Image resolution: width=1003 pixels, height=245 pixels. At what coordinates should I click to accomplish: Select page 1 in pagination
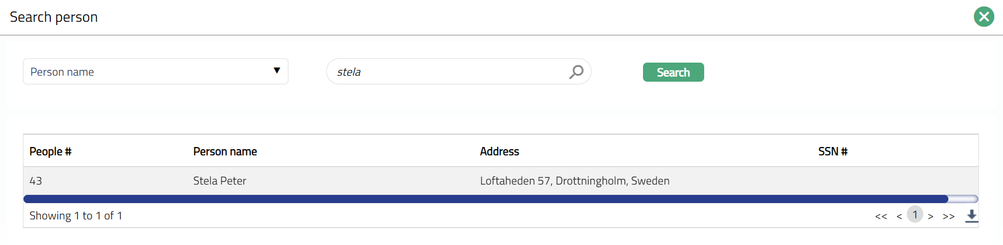pos(915,215)
